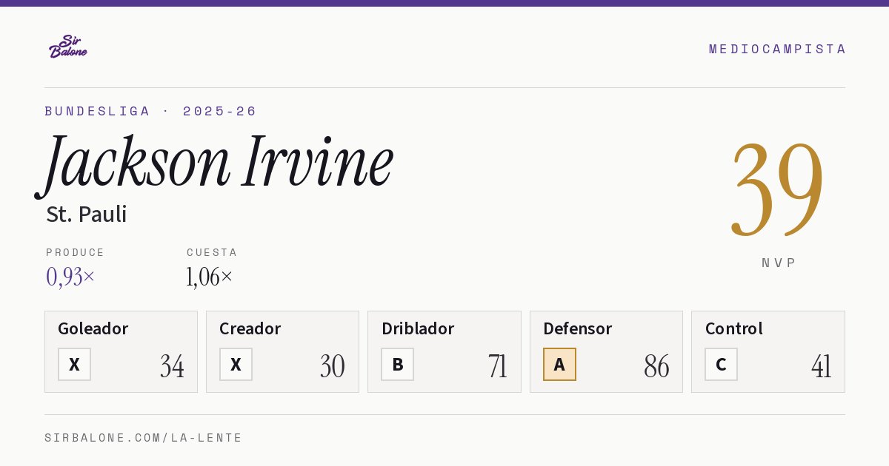
Task: Click the B grade badge under Driblador
Action: (398, 365)
